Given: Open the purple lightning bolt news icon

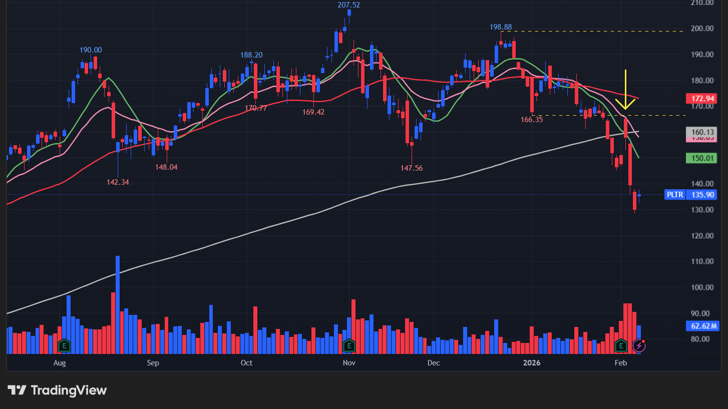Looking at the screenshot, I should click(x=639, y=345).
